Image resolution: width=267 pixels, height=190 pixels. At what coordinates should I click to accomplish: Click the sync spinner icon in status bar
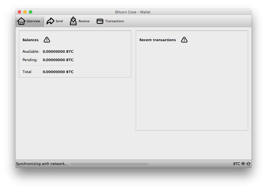click(248, 164)
